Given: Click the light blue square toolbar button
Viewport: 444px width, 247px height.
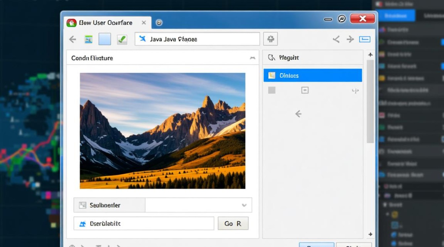Looking at the screenshot, I should coord(105,39).
